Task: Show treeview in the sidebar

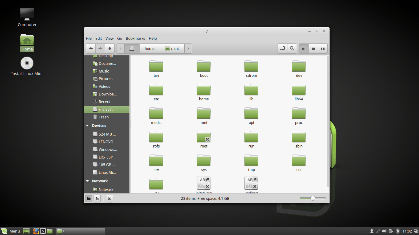Action: point(97,198)
